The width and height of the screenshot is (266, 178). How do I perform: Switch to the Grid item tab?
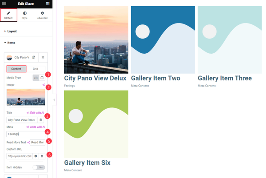(35, 69)
